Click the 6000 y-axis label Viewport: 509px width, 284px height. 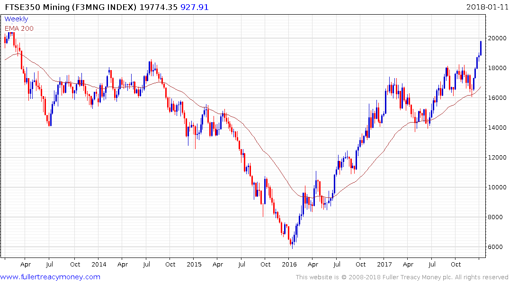tap(497, 247)
